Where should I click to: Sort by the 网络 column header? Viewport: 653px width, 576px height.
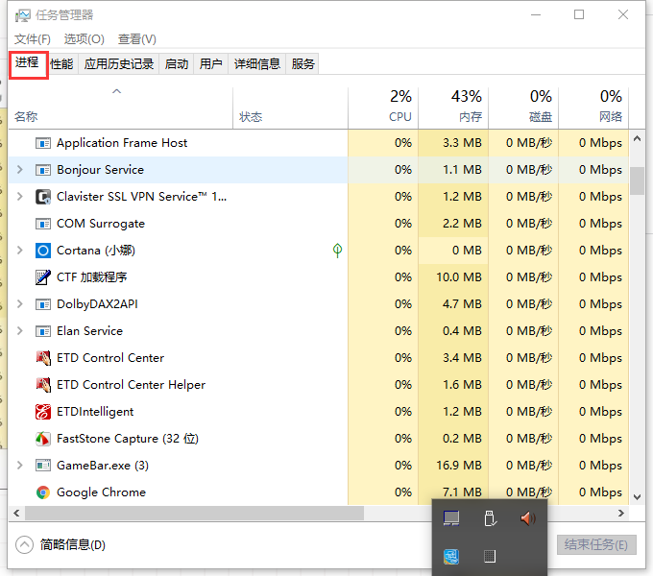point(593,108)
